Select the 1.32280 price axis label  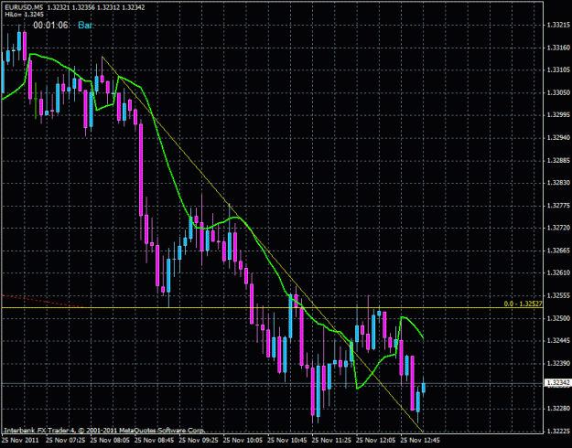(x=557, y=408)
